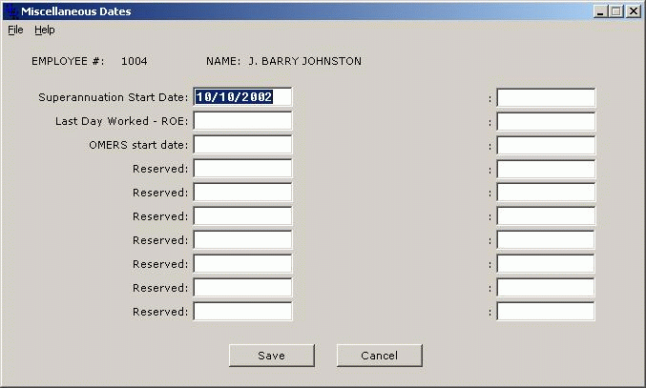Open the Help menu
The height and width of the screenshot is (388, 646).
45,30
